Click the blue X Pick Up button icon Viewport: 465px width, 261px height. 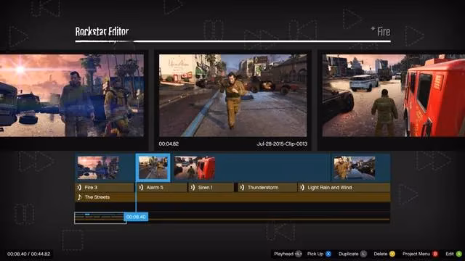point(328,254)
